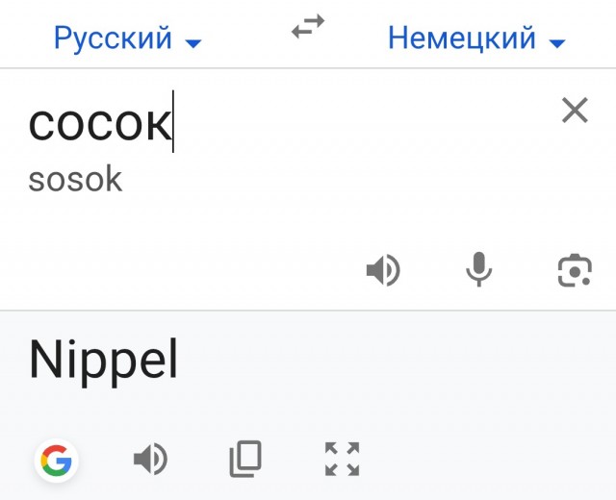This screenshot has width=616, height=500.
Task: Open camera translation
Action: point(575,271)
